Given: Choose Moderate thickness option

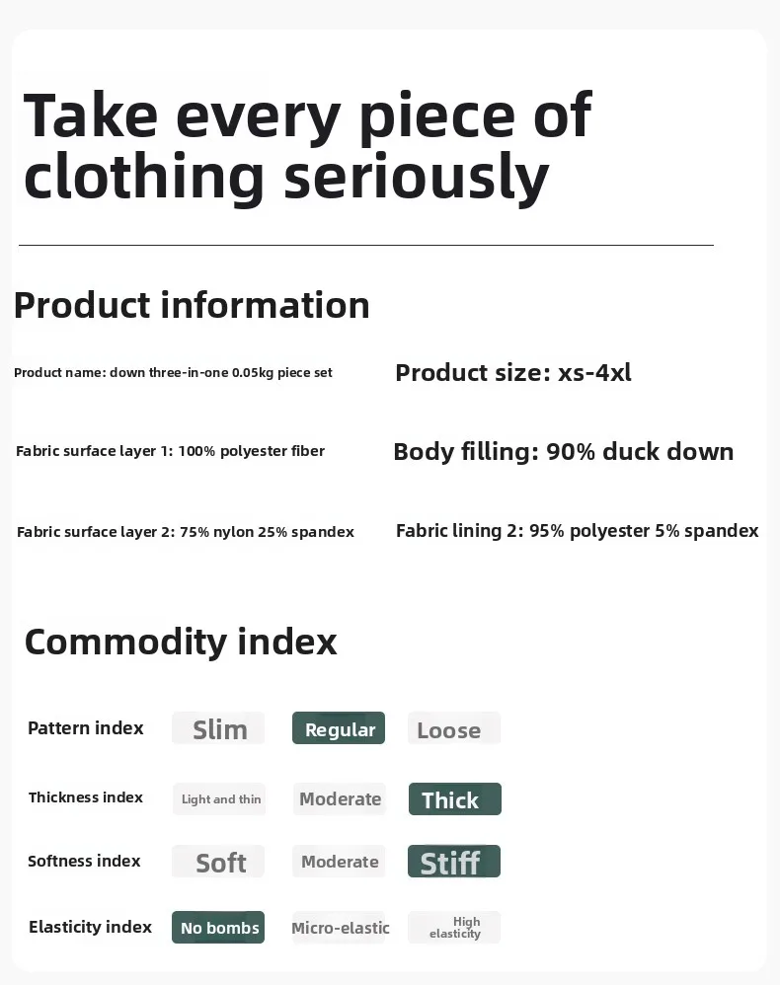Looking at the screenshot, I should point(340,798).
